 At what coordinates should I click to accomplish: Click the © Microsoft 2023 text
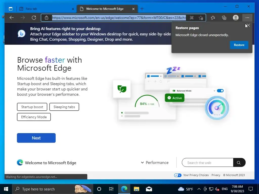234,175
